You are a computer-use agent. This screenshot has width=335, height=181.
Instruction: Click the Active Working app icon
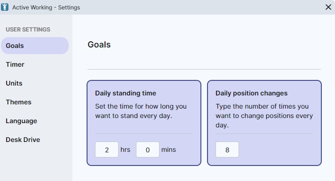pyautogui.click(x=5, y=7)
